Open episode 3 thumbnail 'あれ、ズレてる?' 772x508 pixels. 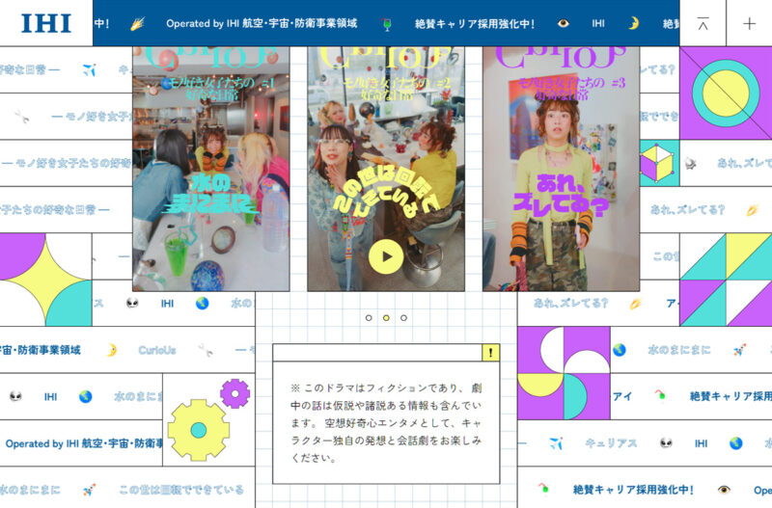pos(561,169)
